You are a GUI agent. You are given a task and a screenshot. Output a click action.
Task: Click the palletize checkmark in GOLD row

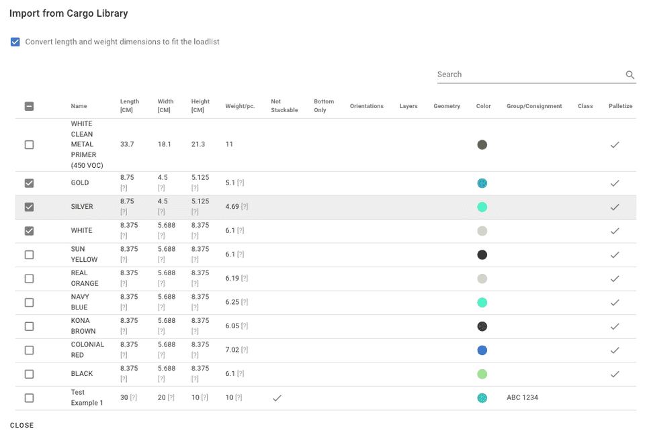pos(614,183)
